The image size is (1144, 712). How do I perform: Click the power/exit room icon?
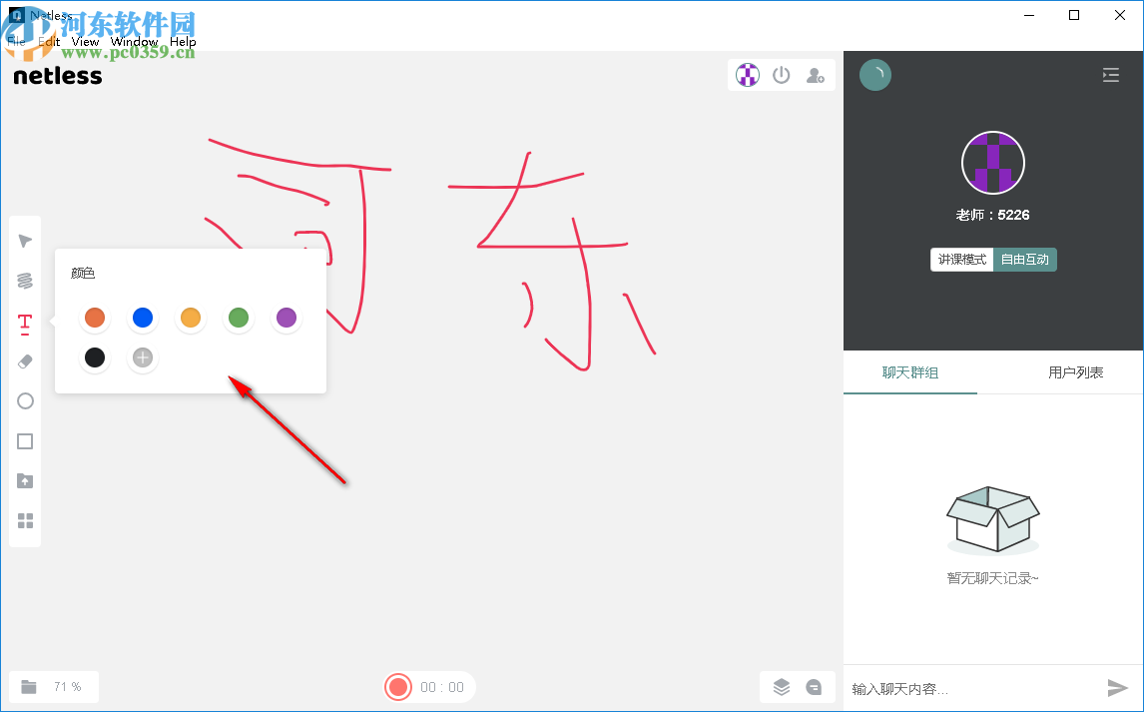click(782, 74)
